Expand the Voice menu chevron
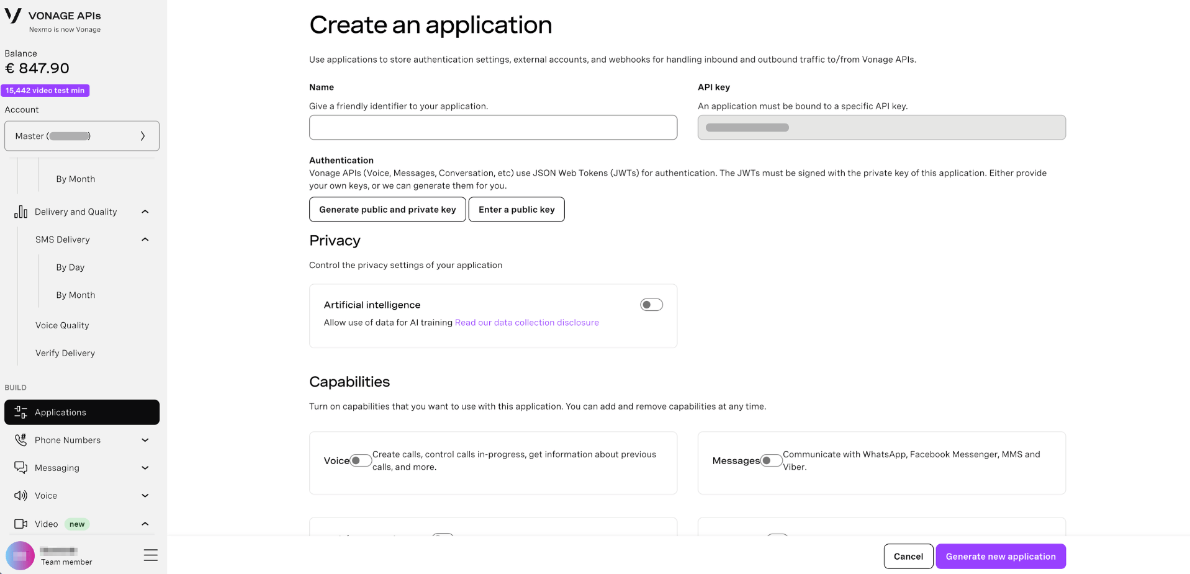The width and height of the screenshot is (1190, 574). click(x=145, y=496)
